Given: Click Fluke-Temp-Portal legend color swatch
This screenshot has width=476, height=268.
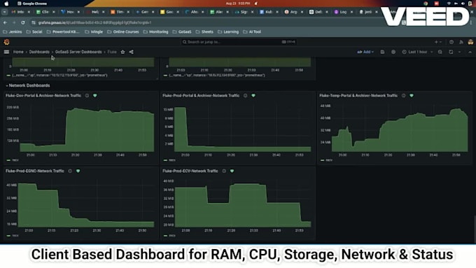Looking at the screenshot, I should (323, 160).
